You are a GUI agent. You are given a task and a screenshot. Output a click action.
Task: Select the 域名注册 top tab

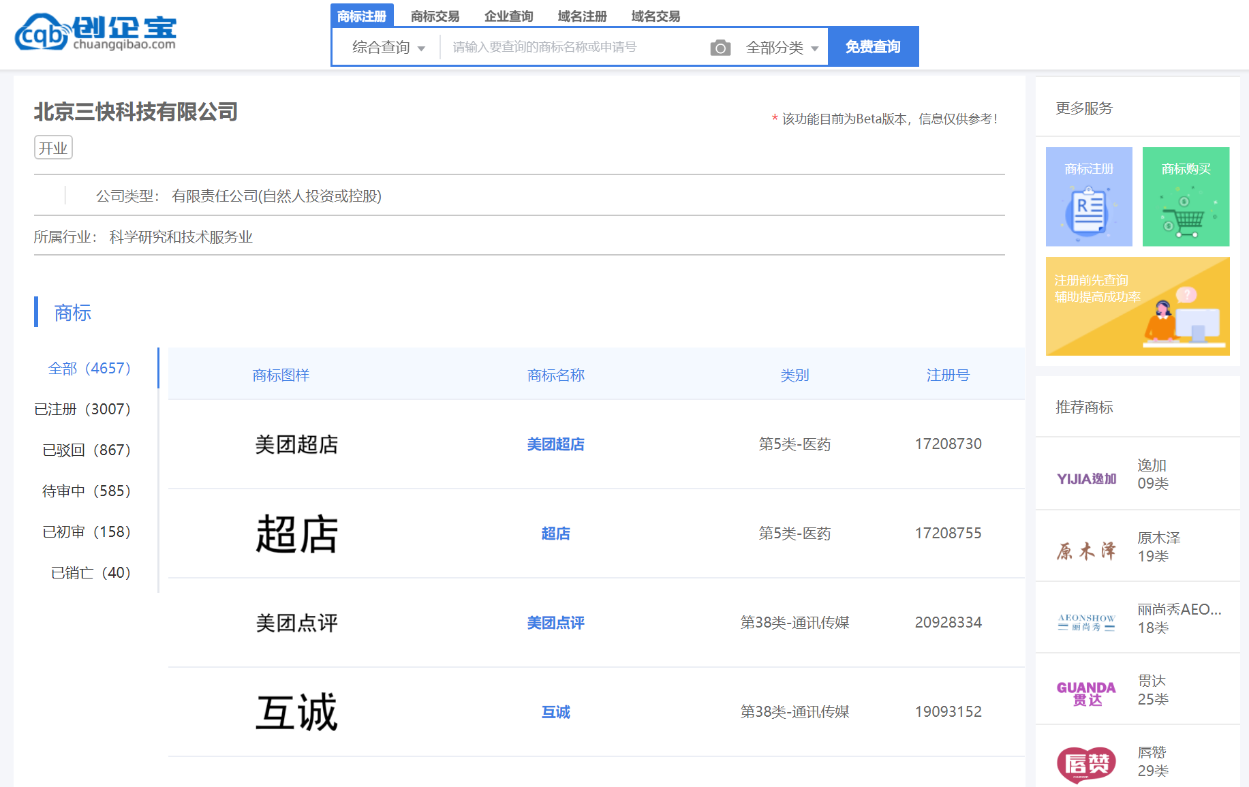582,16
